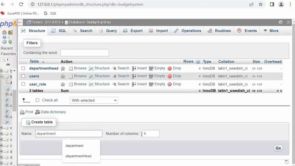This screenshot has height=166, width=295.
Task: Reload the page in the browser
Action: [21, 4]
